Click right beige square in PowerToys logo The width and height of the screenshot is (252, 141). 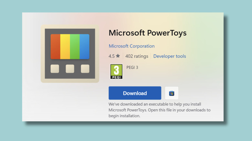(x=85, y=69)
